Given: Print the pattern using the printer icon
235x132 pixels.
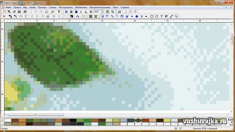Looking at the screenshot, I should pyautogui.click(x=25, y=12).
